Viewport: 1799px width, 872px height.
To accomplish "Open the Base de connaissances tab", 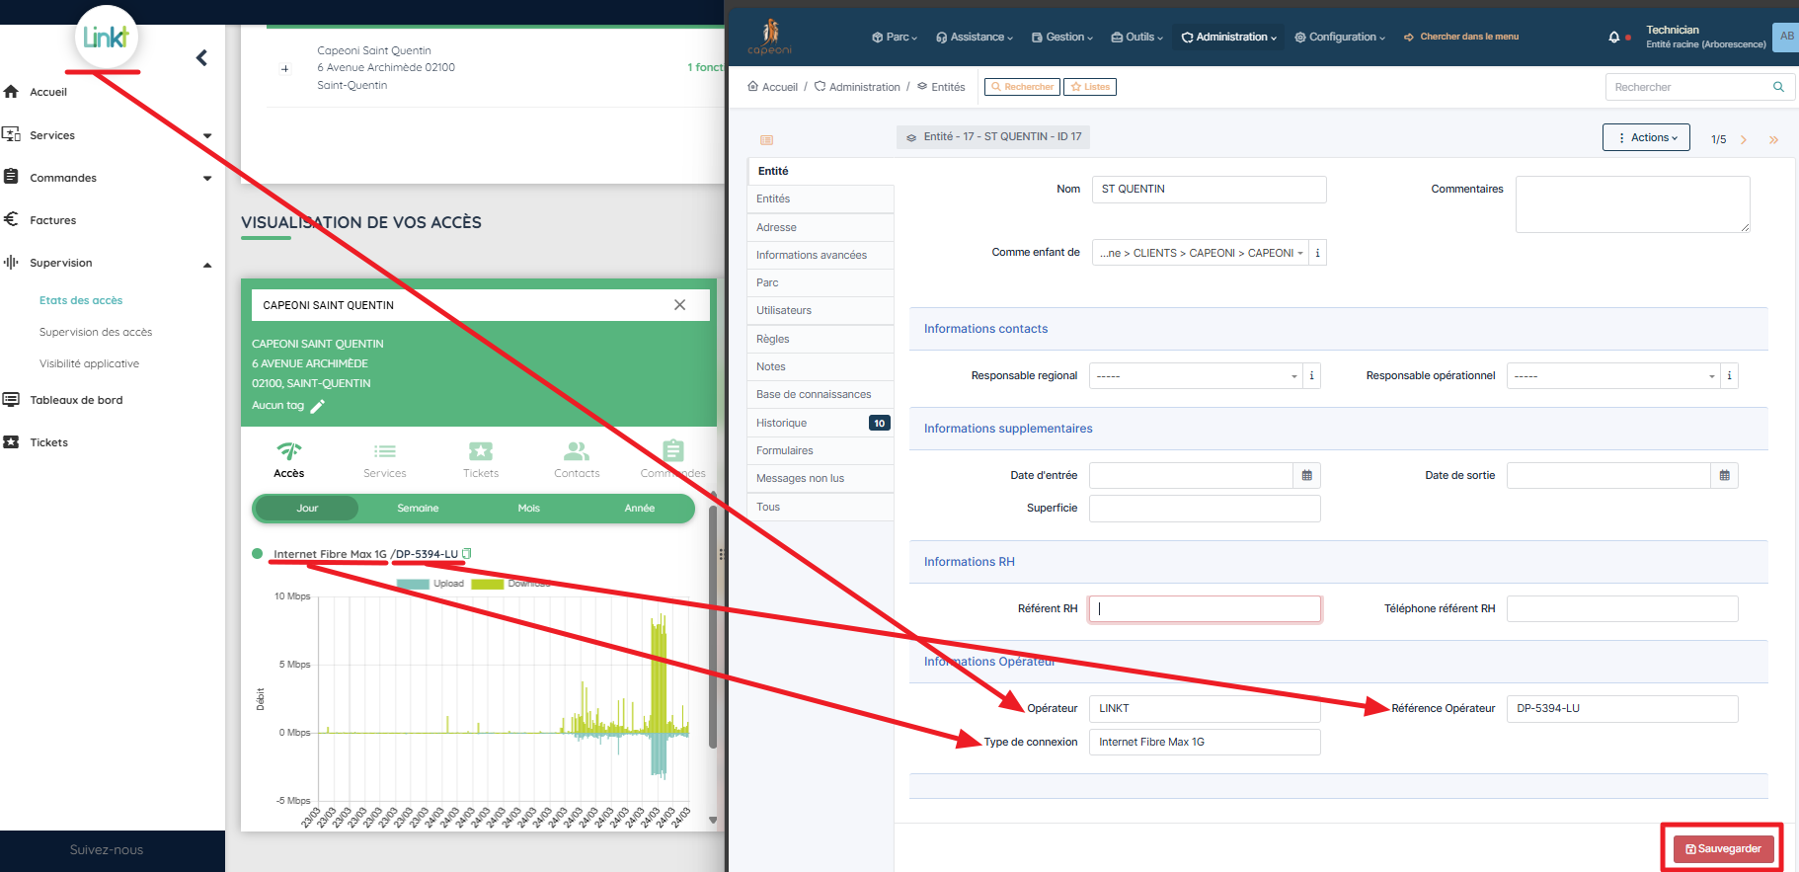I will click(821, 394).
